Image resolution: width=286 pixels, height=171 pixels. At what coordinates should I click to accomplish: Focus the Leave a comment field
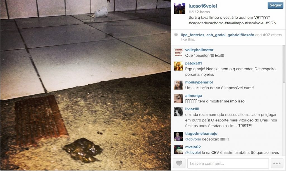(228, 163)
